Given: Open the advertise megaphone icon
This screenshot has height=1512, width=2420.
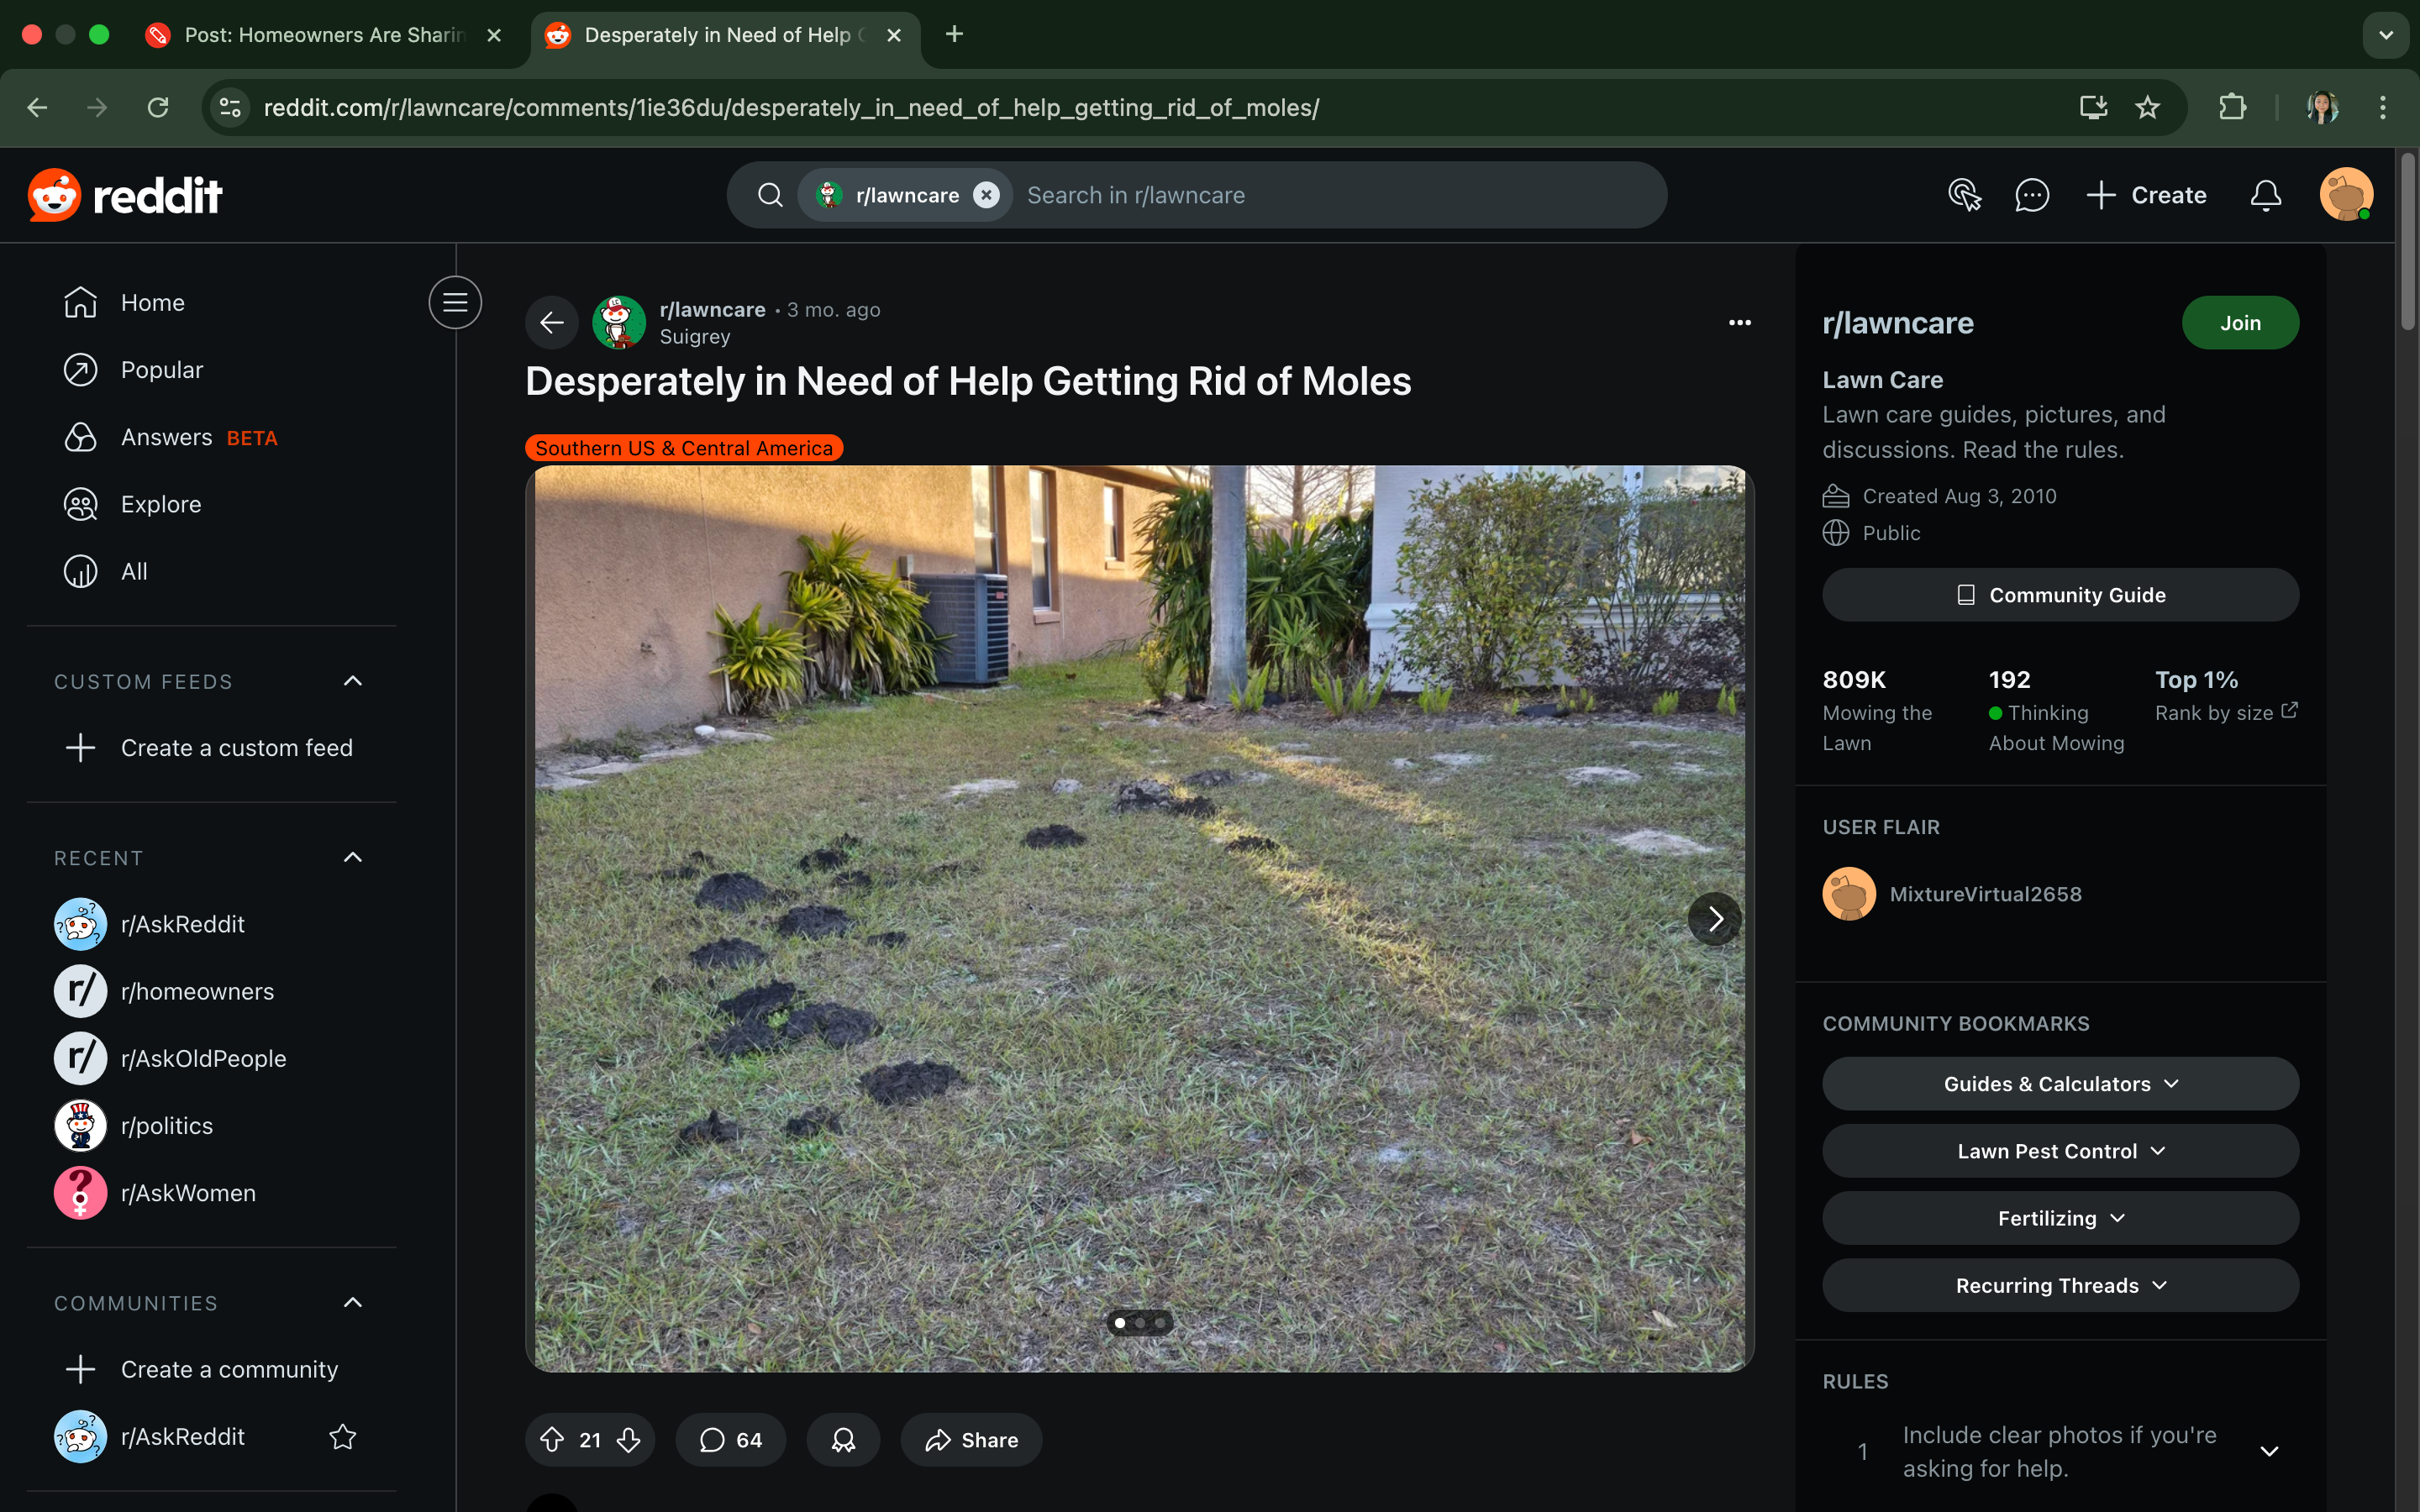Looking at the screenshot, I should point(1964,195).
